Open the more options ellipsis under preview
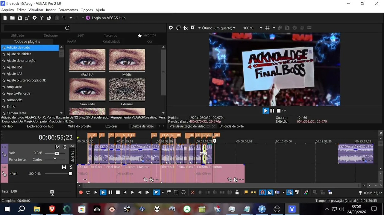 coord(284,111)
